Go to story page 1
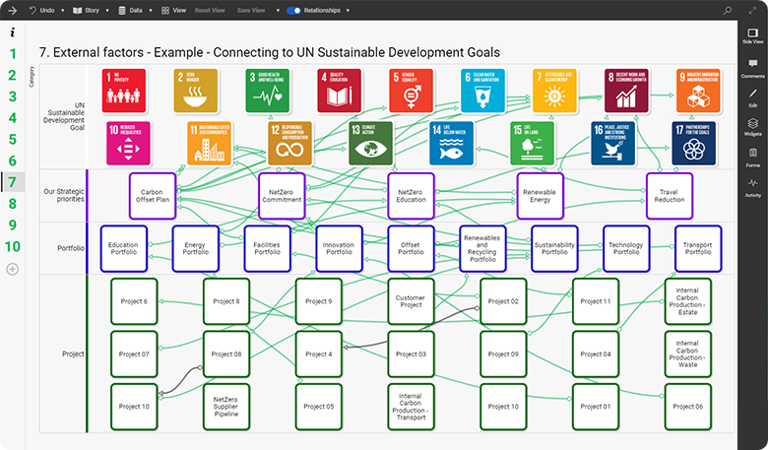Image resolution: width=768 pixels, height=450 pixels. [13, 53]
